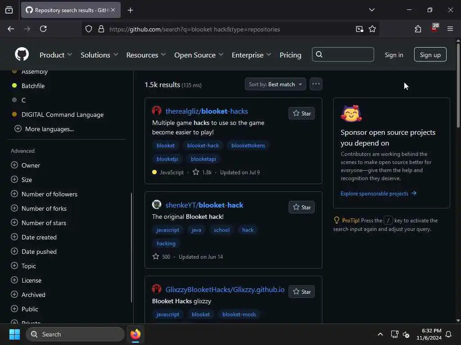Click Explore sponsorable projects link
The width and height of the screenshot is (461, 345).
coord(378,193)
